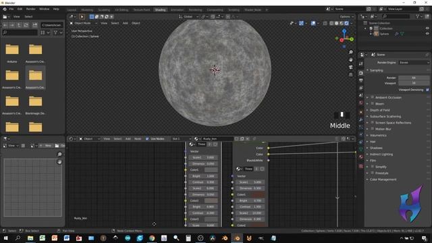Open the Render menu
The image size is (432, 243).
[30, 9]
